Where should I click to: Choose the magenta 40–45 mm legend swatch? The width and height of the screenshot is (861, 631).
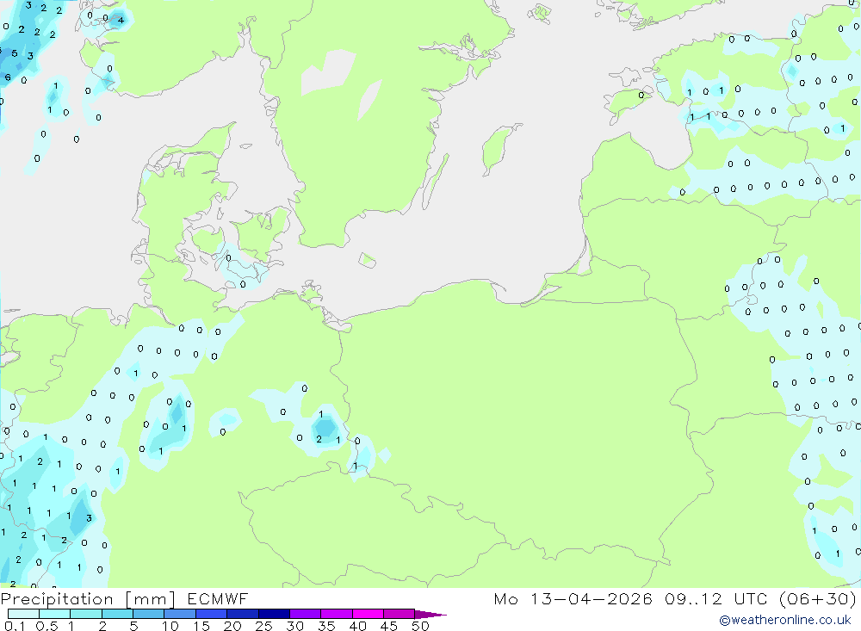[368, 614]
